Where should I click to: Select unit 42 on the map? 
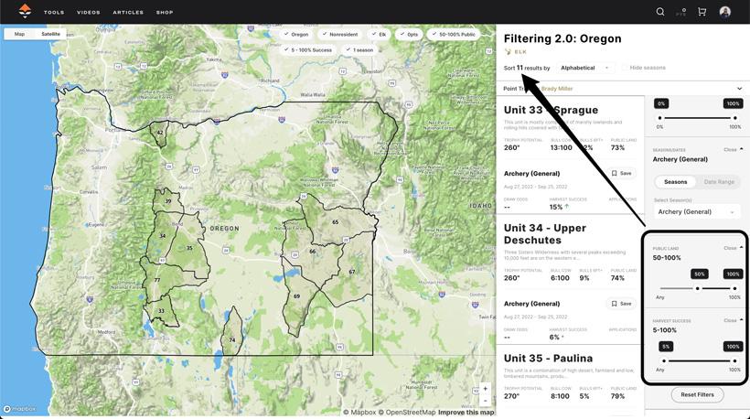(x=160, y=133)
